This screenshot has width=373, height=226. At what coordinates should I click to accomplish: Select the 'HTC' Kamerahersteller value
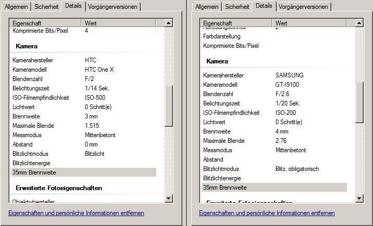(91, 60)
